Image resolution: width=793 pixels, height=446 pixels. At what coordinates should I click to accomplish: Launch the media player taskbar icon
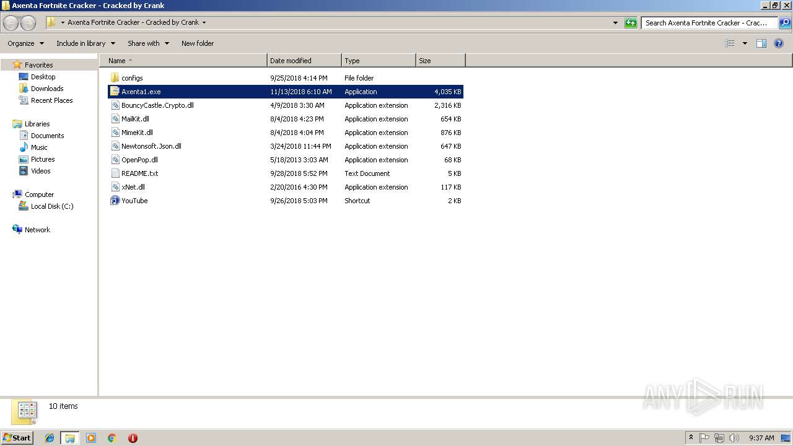[91, 438]
